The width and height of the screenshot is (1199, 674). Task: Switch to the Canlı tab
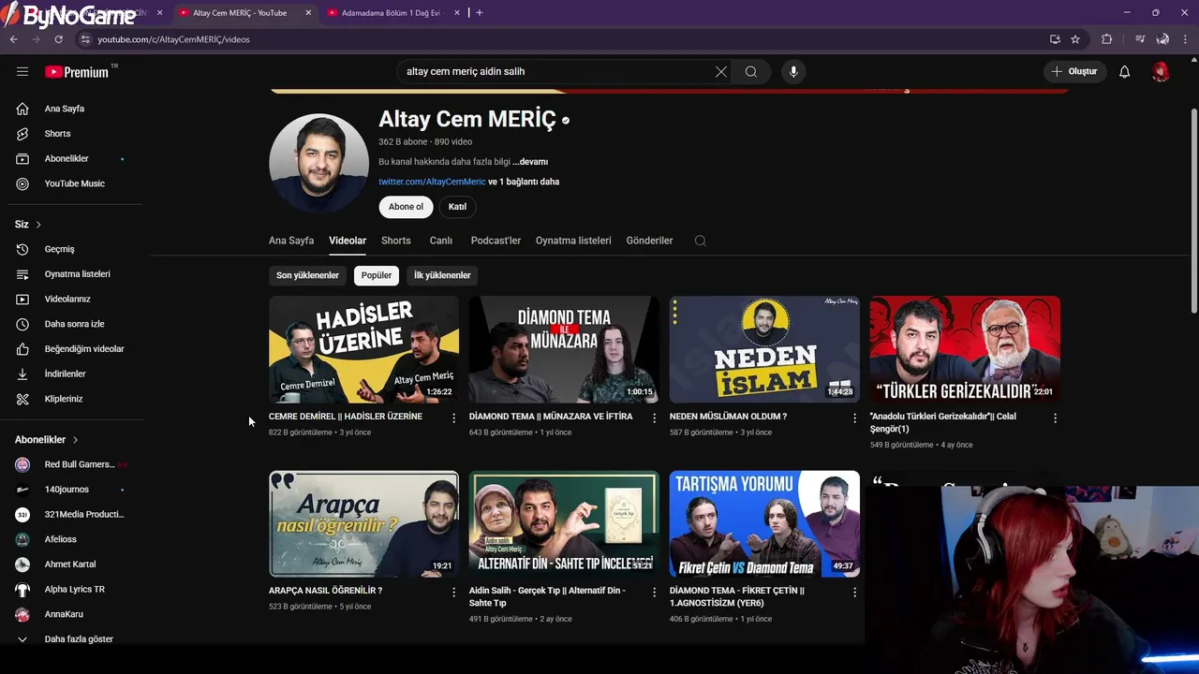pyautogui.click(x=441, y=241)
